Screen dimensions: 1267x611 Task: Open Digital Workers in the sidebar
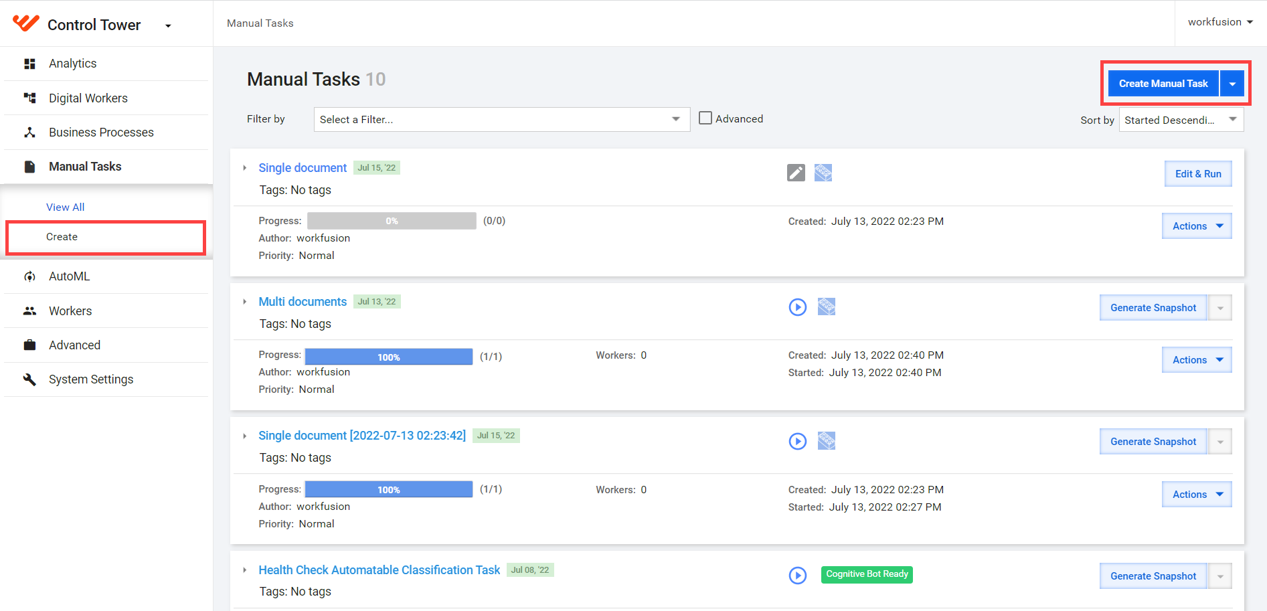[106, 98]
